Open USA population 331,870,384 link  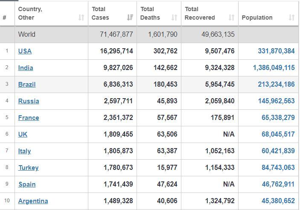point(276,51)
